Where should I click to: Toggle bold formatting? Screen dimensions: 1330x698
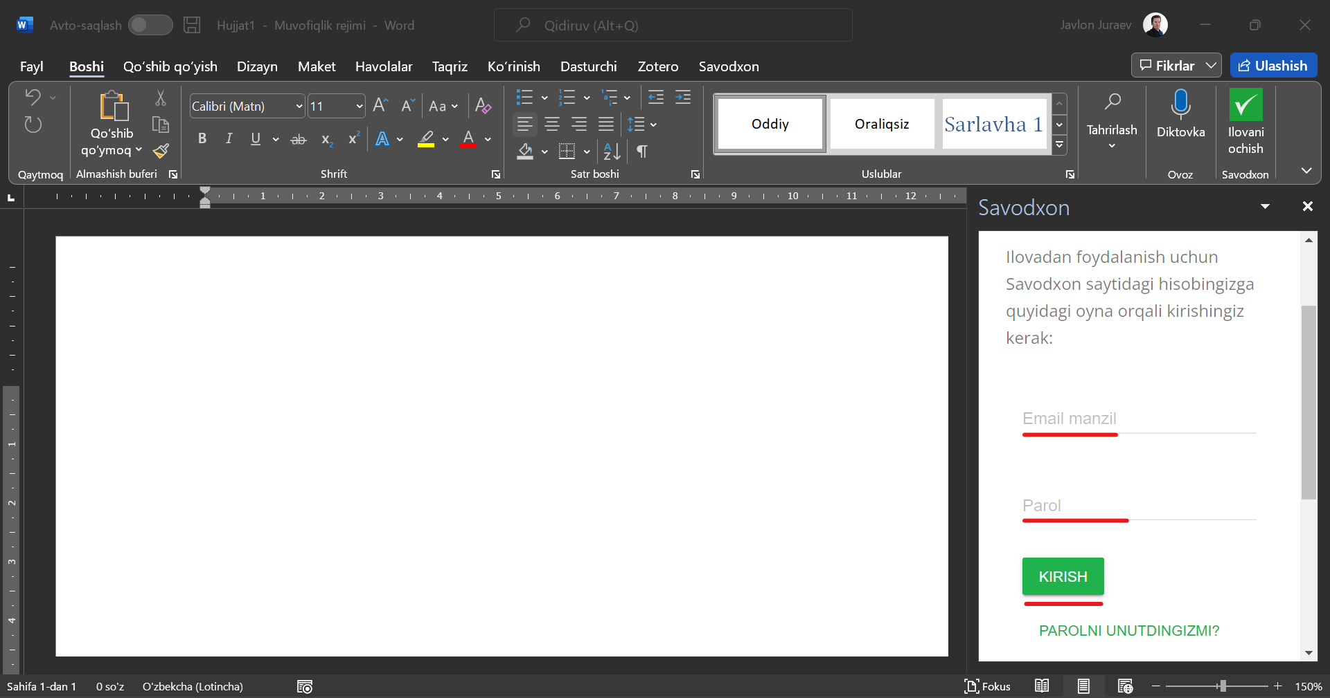202,139
